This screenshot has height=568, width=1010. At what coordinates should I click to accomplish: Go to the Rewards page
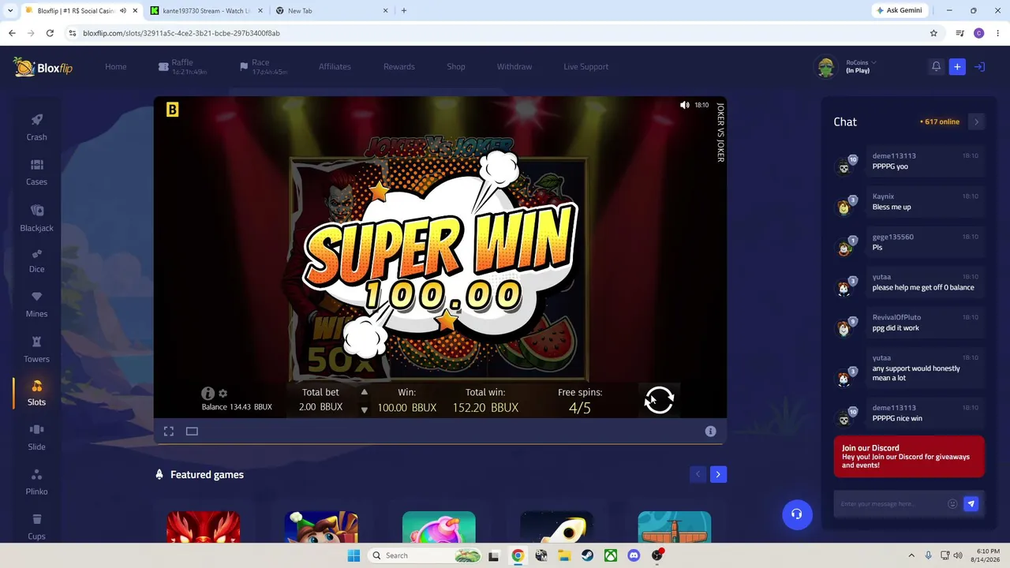pos(399,67)
